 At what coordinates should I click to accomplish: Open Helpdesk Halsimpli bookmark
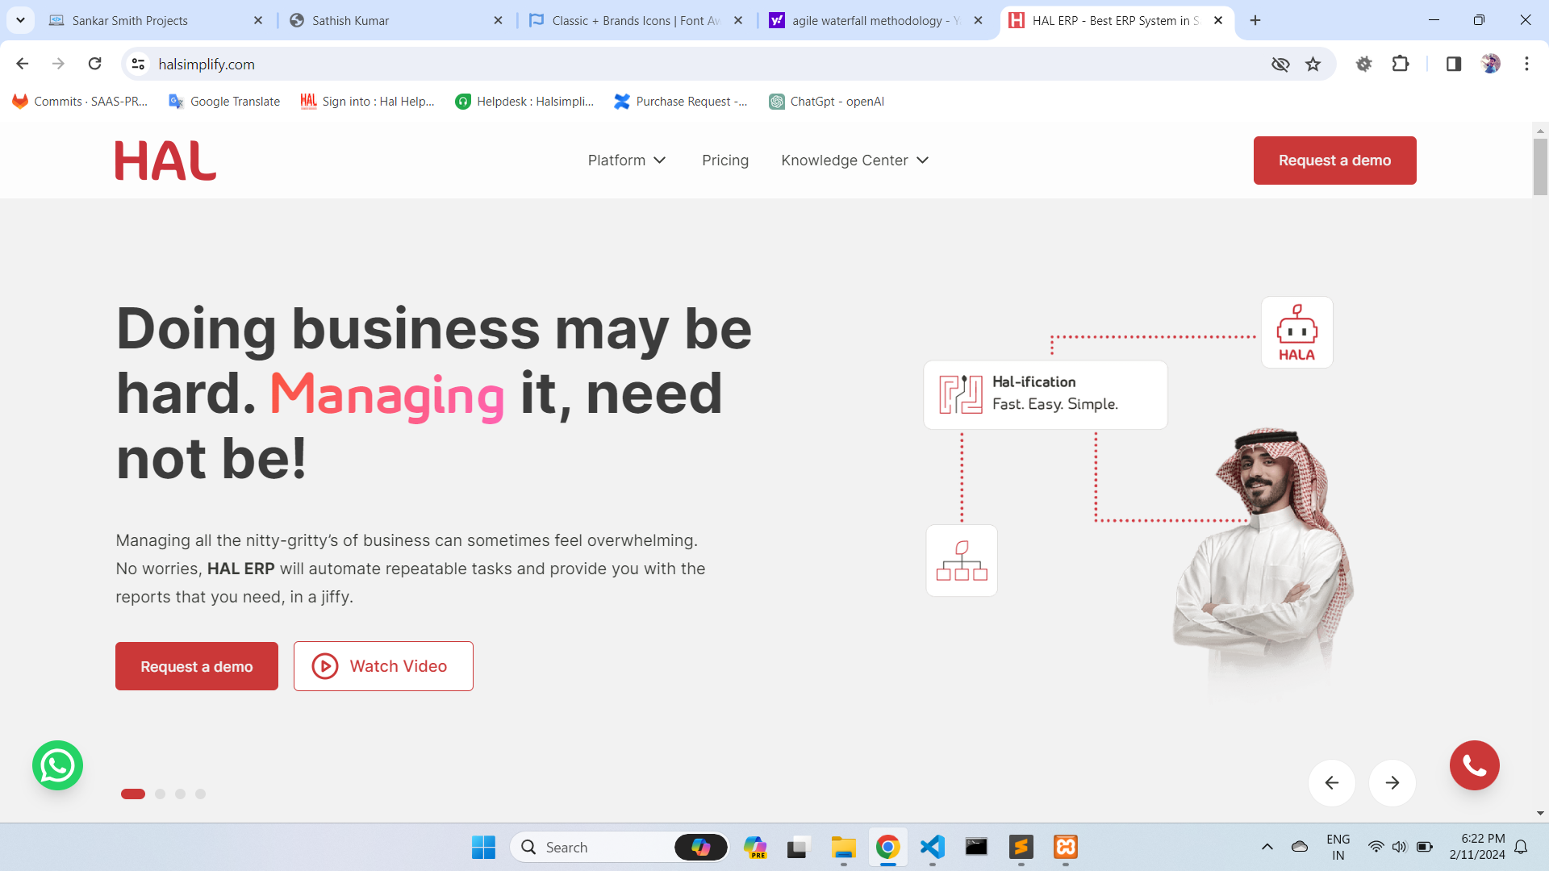tap(524, 102)
